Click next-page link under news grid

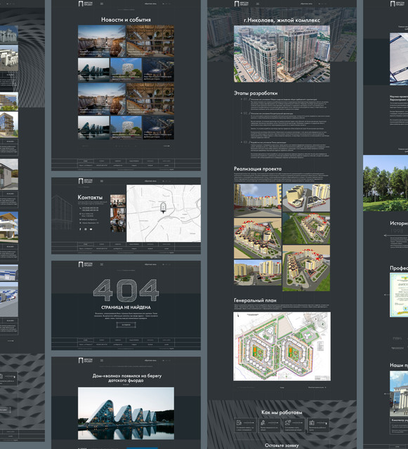point(166,146)
